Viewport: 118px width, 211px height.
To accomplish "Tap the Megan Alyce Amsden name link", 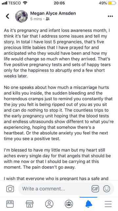I will point(53,13).
